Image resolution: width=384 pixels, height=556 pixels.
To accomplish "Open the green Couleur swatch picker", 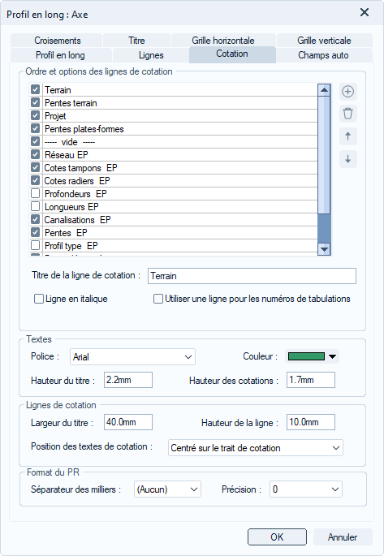I will coord(312,356).
